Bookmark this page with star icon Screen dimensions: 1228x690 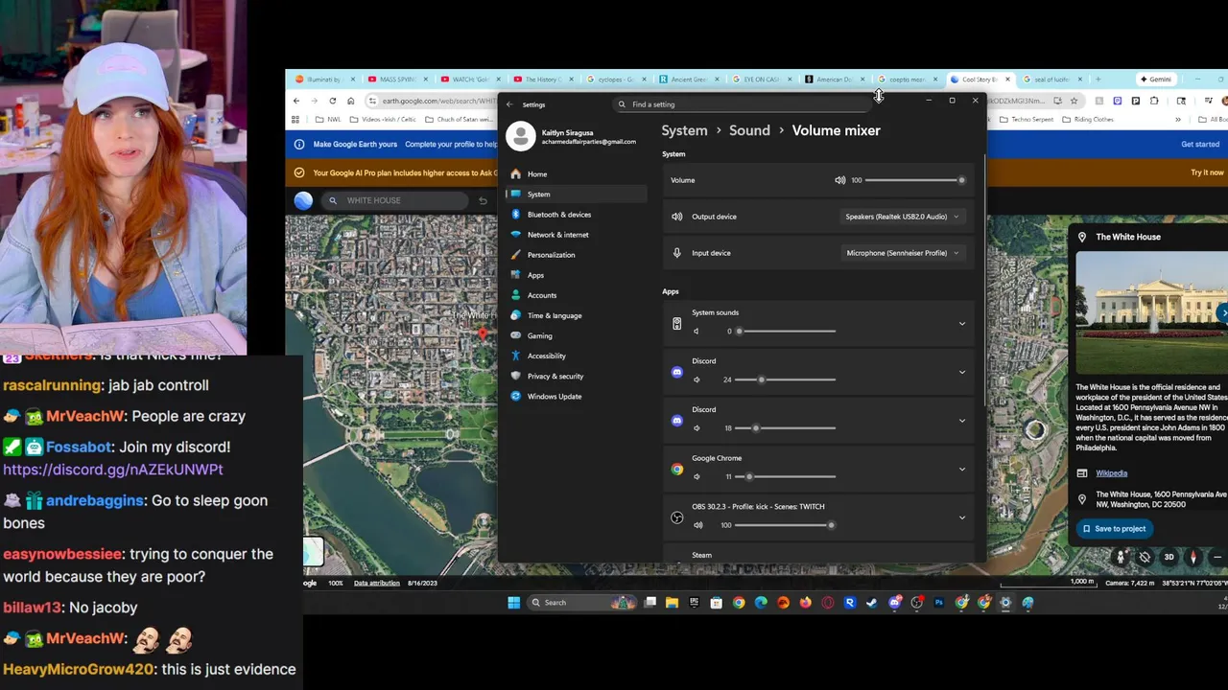point(1074,101)
